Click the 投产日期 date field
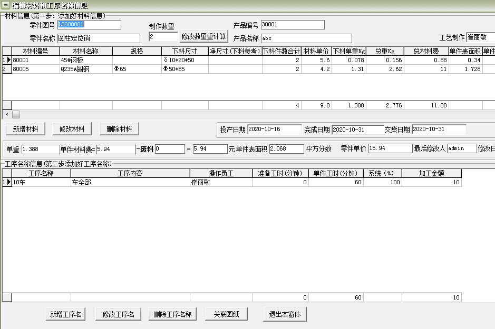Viewport: 495px width, 329px height. (x=274, y=129)
